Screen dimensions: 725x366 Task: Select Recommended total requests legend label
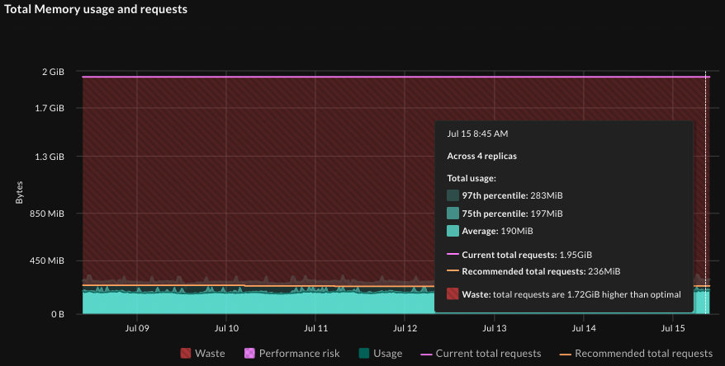pos(643,354)
